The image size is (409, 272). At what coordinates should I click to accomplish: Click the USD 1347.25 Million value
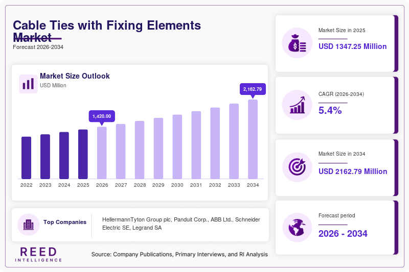(352, 46)
